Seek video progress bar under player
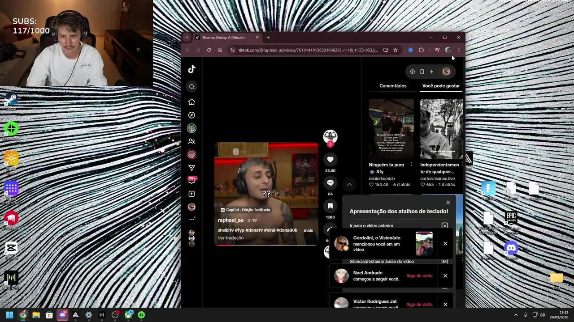Viewport: 574px width, 322px height. tap(266, 245)
